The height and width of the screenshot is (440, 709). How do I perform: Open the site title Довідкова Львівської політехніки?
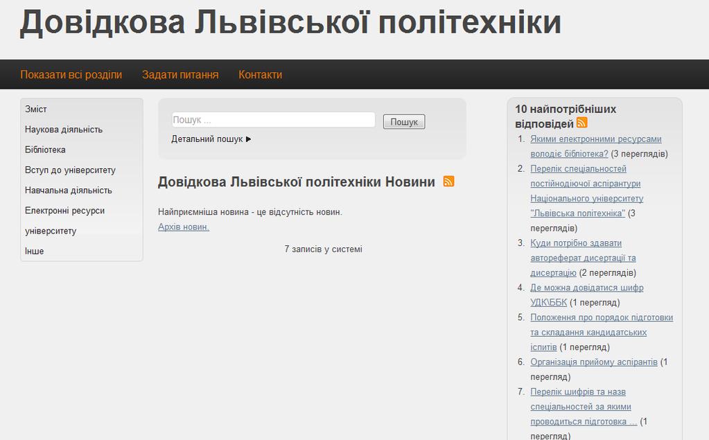pos(290,23)
